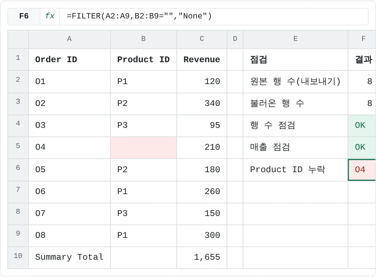Click the 행 수 점검 label cell
This screenshot has width=376, height=277.
[296, 126]
